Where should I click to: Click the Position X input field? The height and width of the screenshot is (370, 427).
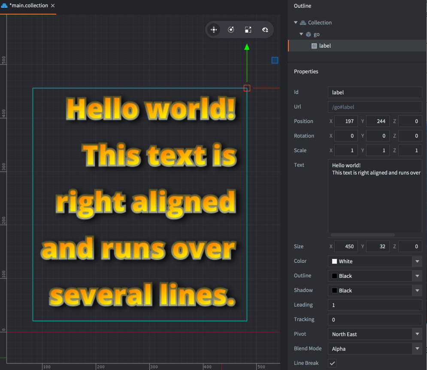pos(347,121)
